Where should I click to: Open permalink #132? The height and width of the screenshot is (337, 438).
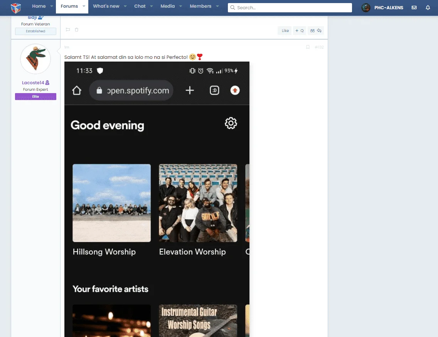(319, 47)
